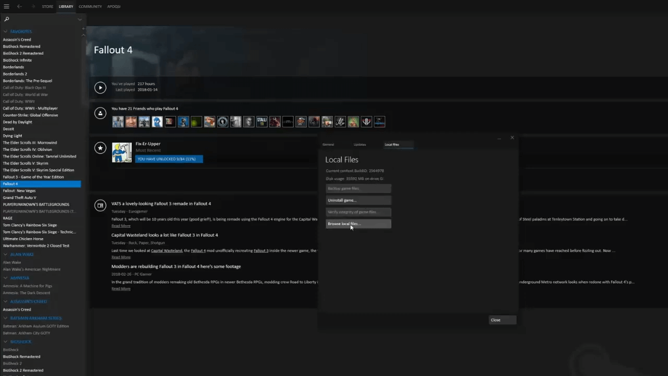Select Ultimate Chicken Horse
668x376 pixels.
(x=23, y=239)
